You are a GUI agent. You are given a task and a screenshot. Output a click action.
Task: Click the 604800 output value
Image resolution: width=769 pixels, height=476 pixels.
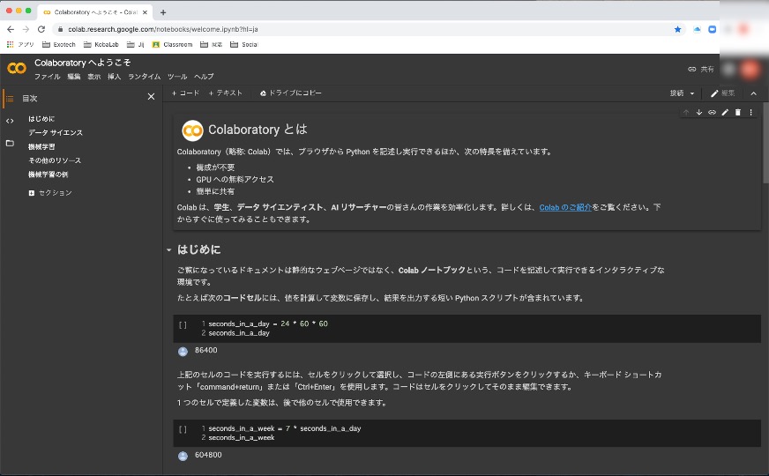208,456
